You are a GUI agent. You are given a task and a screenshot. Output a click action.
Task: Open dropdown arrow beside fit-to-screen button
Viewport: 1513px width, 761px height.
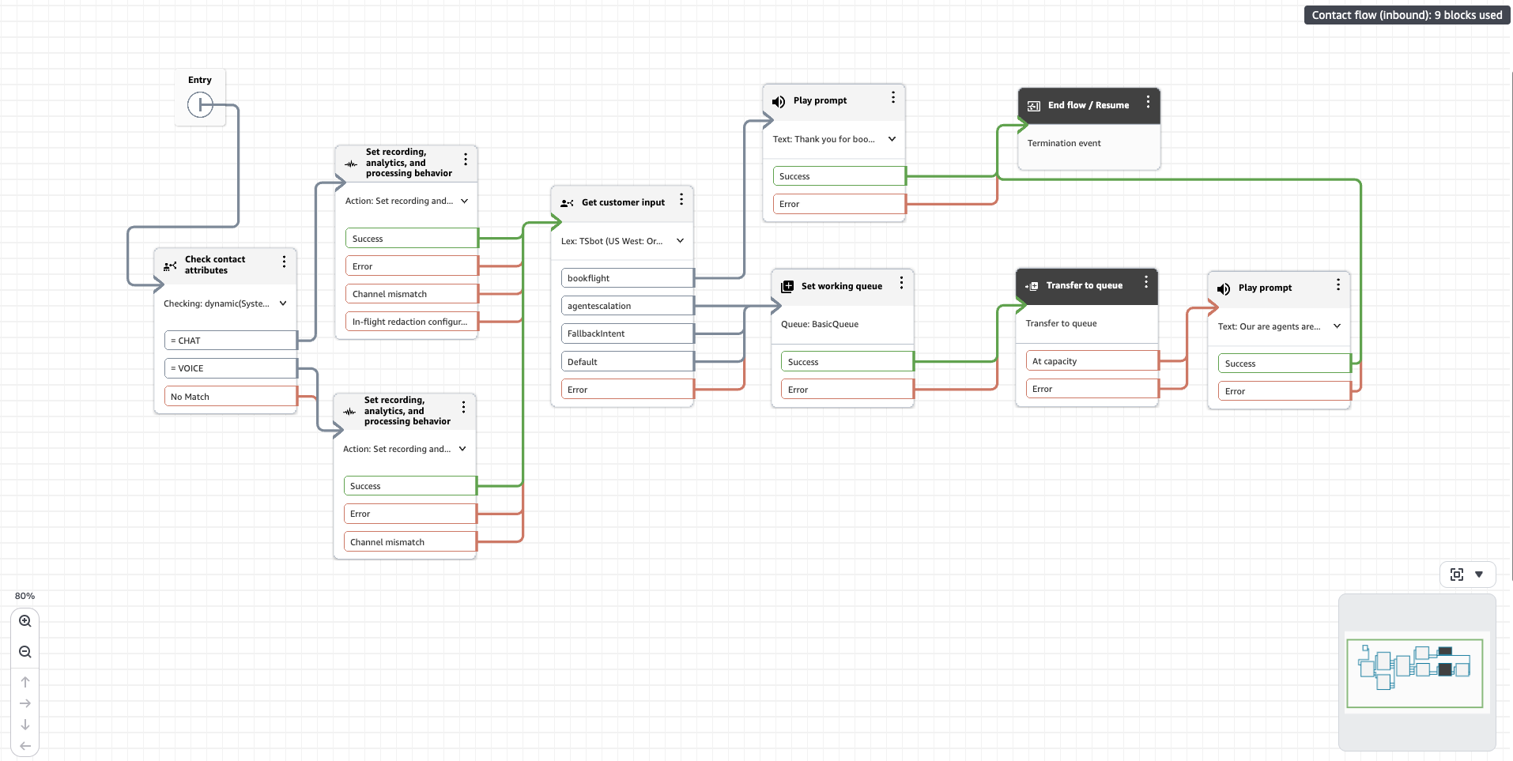tap(1479, 575)
